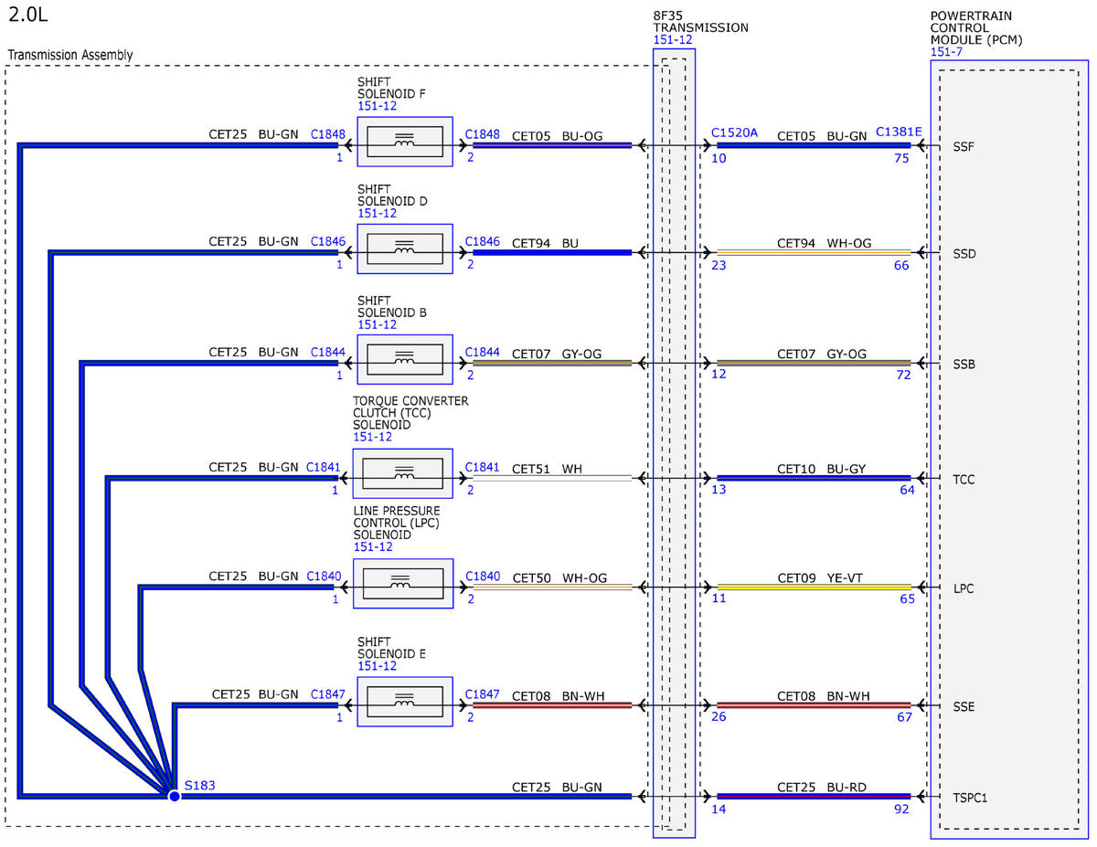Click the S183 splice dot

click(175, 796)
